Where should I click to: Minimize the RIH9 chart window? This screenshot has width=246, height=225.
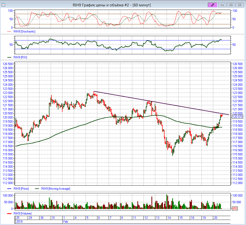(222, 5)
